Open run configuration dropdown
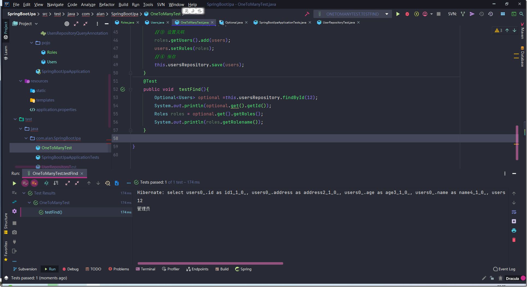This screenshot has width=527, height=287. point(387,14)
